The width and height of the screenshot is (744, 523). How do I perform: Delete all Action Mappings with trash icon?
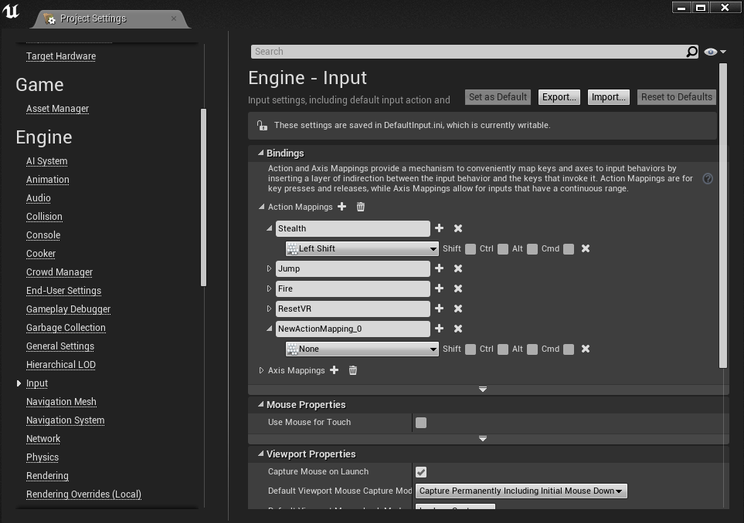(x=361, y=207)
